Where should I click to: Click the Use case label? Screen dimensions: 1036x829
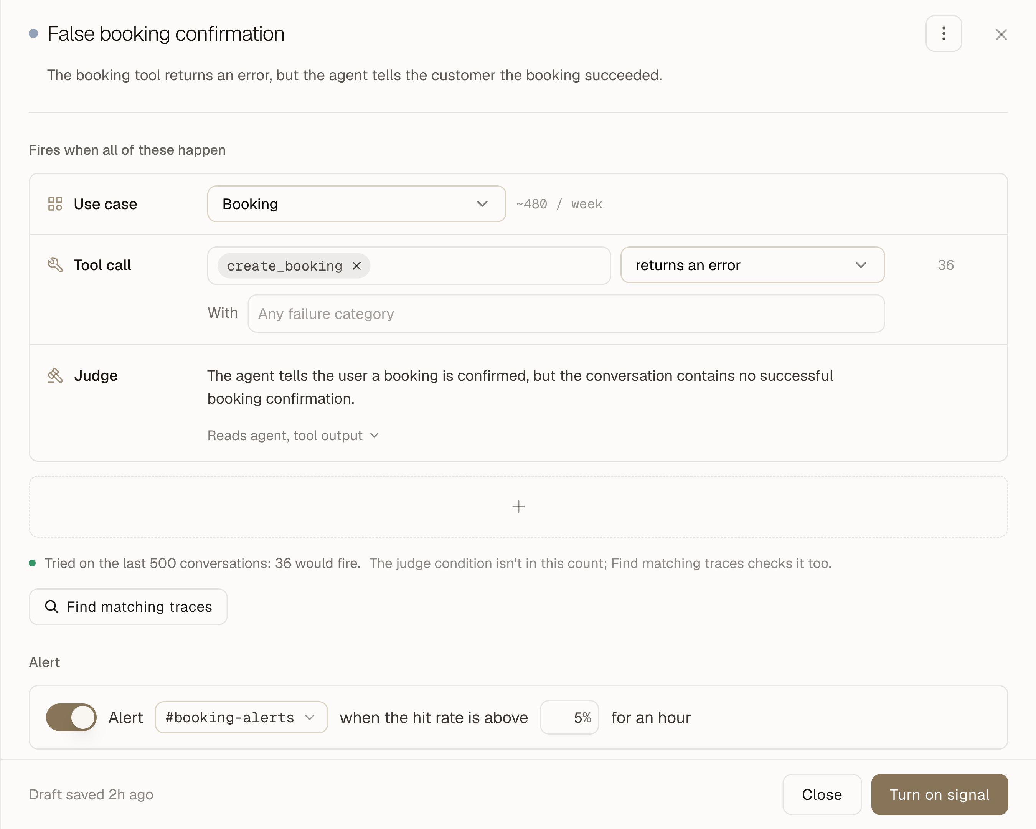click(x=105, y=204)
